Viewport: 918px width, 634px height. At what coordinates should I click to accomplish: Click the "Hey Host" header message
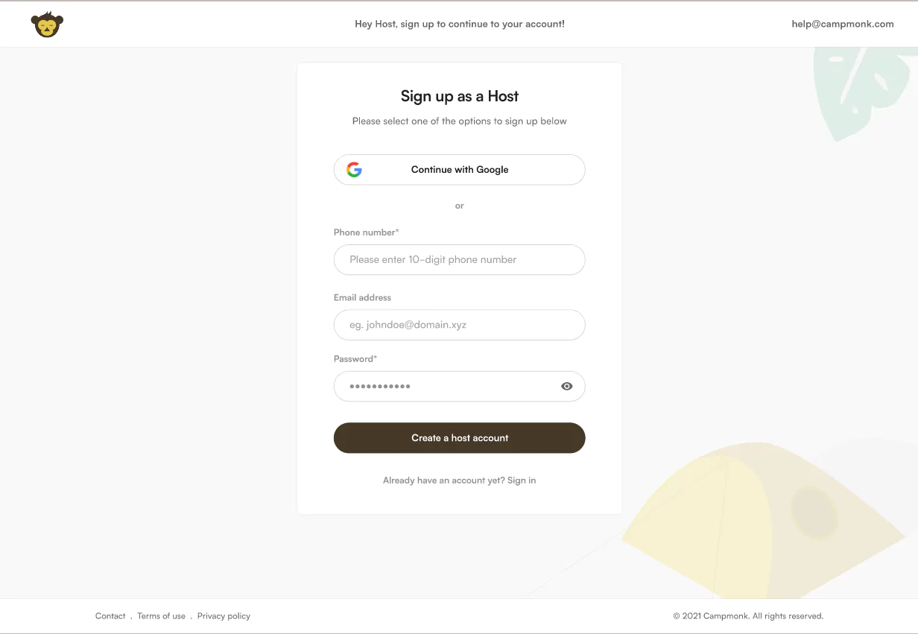[x=459, y=24]
